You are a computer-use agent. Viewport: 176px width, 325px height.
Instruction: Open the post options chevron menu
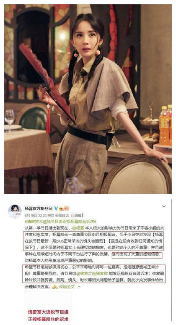[164, 206]
